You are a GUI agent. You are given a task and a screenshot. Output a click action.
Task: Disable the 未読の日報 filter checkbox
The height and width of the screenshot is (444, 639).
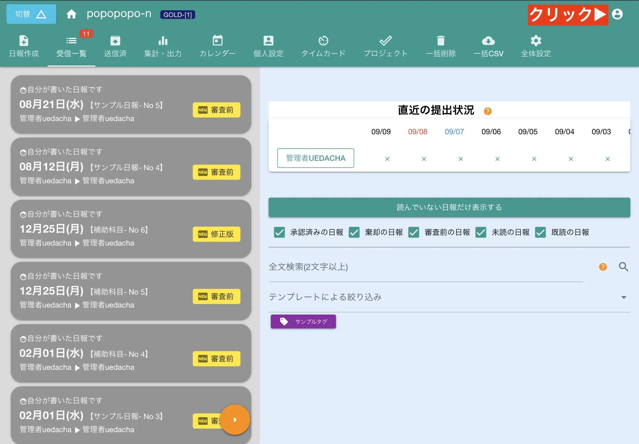[x=481, y=232]
